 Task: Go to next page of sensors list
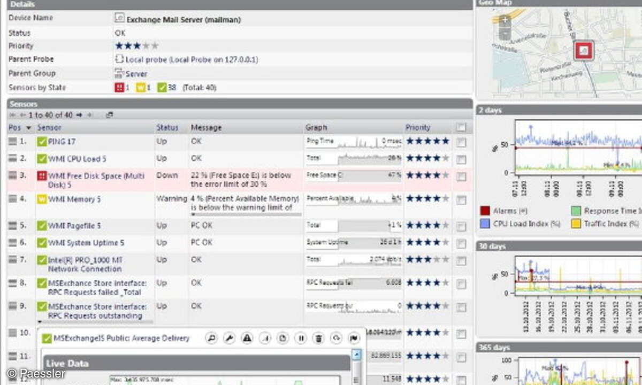coord(79,115)
